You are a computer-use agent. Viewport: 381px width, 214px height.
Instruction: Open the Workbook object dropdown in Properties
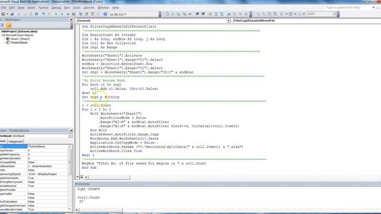click(x=70, y=136)
